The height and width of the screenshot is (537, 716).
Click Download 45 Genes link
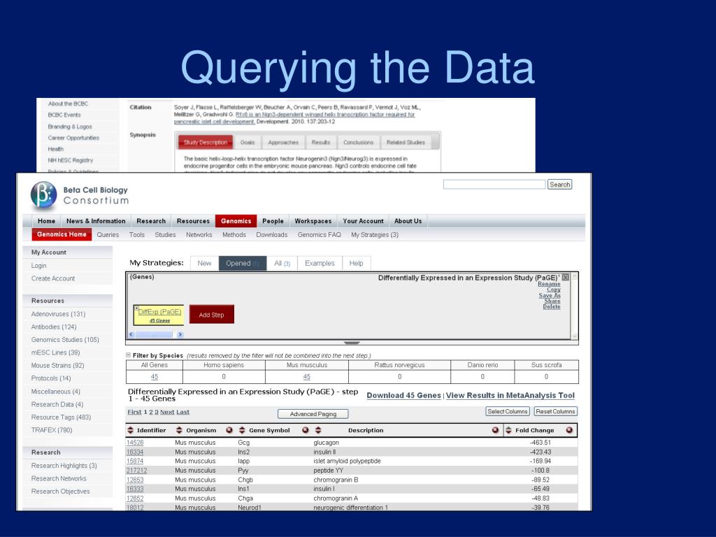[x=403, y=396]
